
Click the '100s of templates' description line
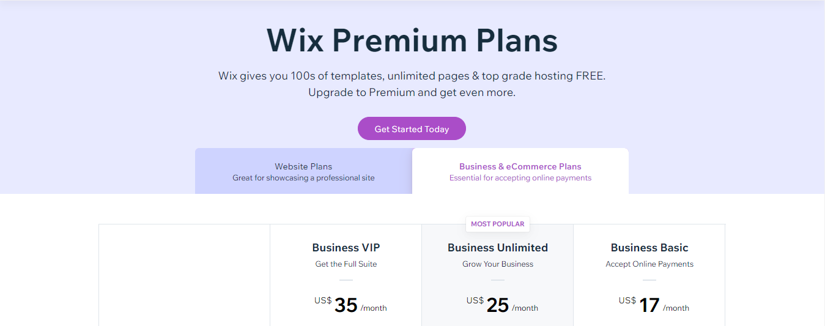[412, 76]
